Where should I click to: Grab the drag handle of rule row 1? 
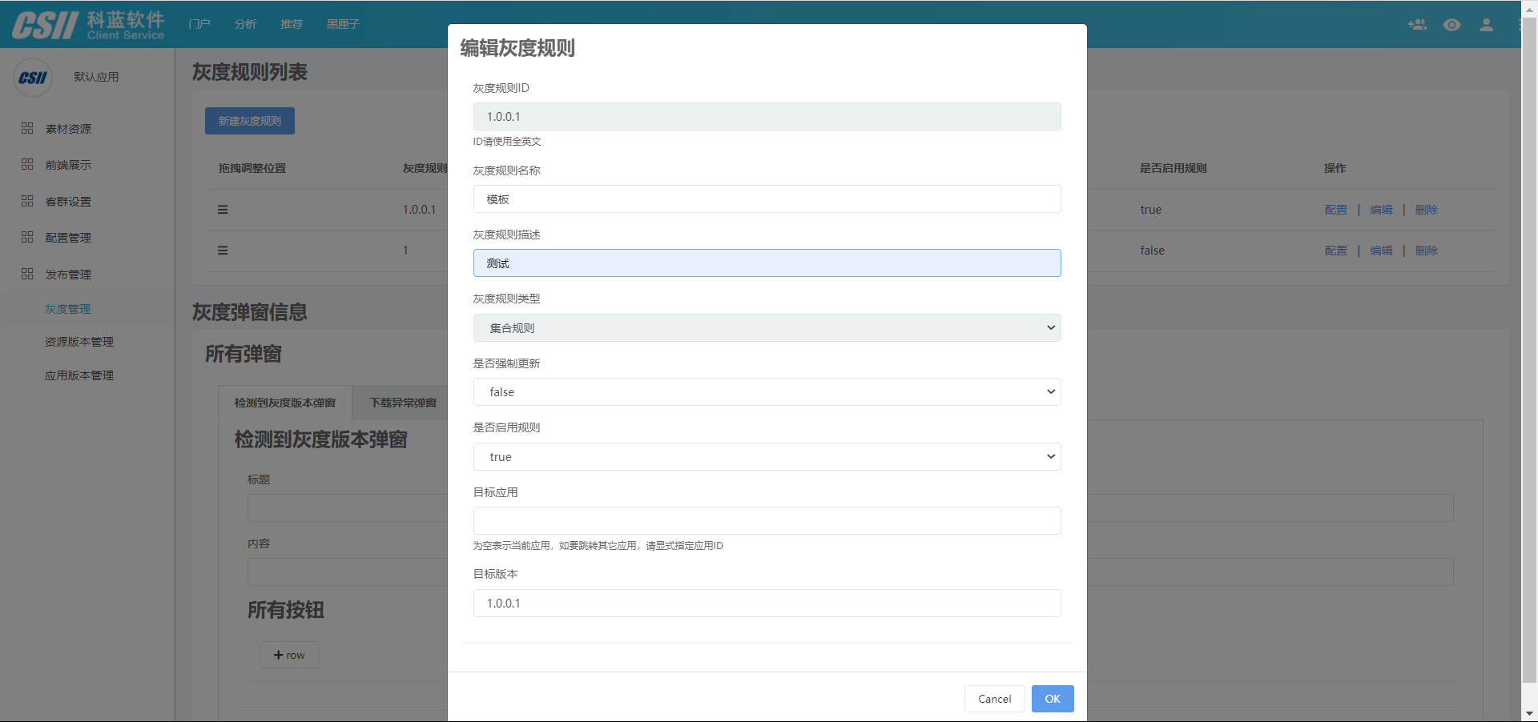pyautogui.click(x=223, y=251)
